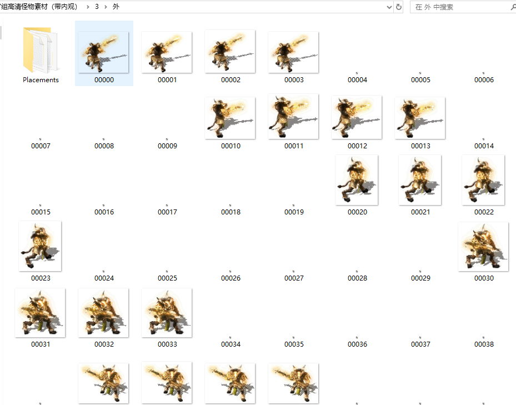Screen dimensions: 516x405
Task: Select file labeled 00024
Action: (104, 278)
